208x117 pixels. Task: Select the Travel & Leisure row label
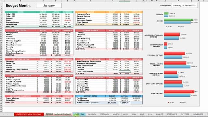(13, 98)
